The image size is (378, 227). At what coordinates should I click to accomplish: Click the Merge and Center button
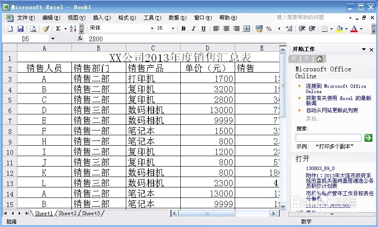point(246,29)
